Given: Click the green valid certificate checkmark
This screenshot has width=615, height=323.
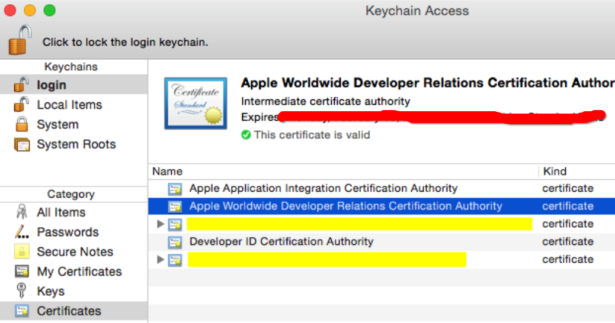Looking at the screenshot, I should point(246,135).
